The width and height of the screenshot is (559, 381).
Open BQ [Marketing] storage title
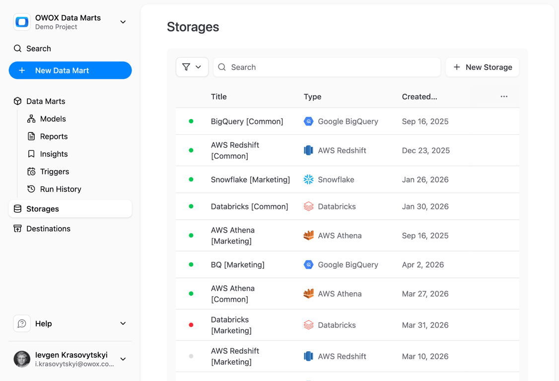(238, 265)
